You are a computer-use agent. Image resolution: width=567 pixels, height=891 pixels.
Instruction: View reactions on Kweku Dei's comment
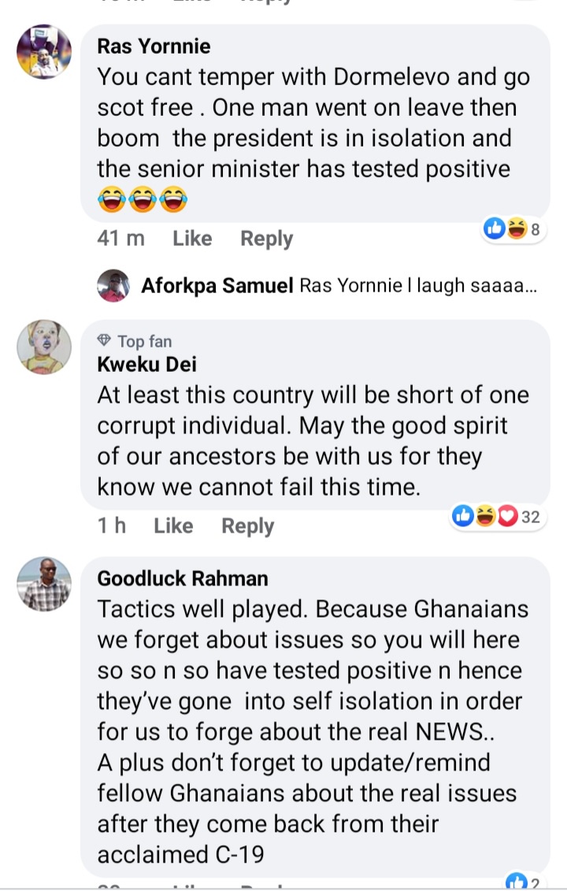pos(496,517)
